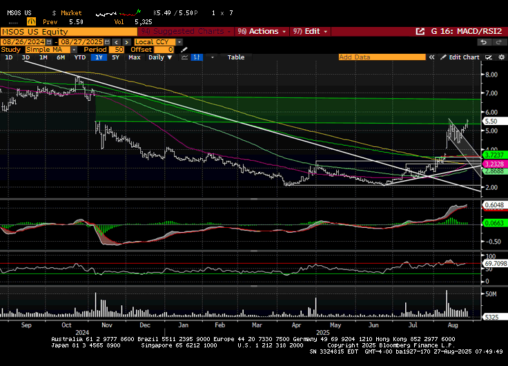Open annotation toolbar icon beside Edit Chart
Screen dimensions: 508x366
point(489,57)
